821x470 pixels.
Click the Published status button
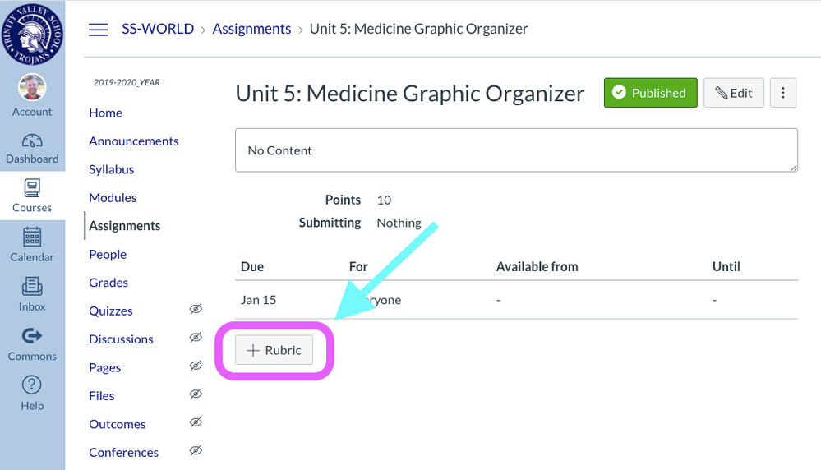pyautogui.click(x=650, y=93)
